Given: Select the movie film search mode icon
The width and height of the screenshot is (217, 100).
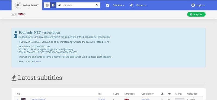Looking at the screenshot, I should 47,5.
